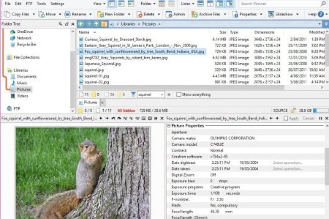Close the image viewer pane with its X
Viewport: 329px width, 219px height.
tap(162, 118)
